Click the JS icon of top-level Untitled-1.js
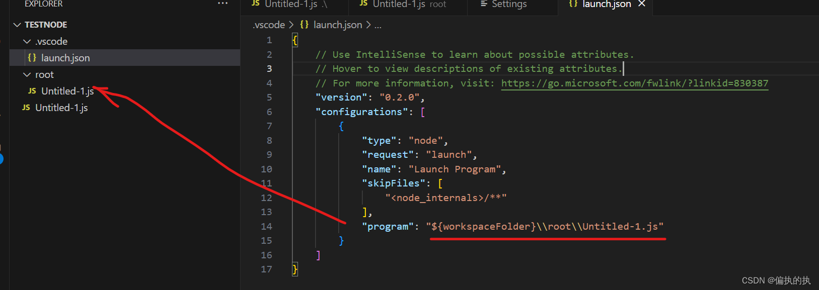Image resolution: width=819 pixels, height=290 pixels. [26, 108]
